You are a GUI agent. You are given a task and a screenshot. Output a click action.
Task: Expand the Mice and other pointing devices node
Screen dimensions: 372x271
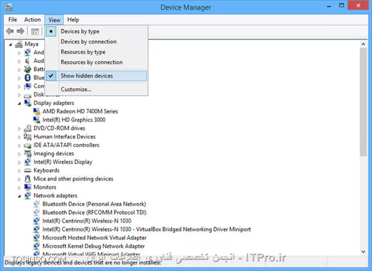pyautogui.click(x=19, y=179)
